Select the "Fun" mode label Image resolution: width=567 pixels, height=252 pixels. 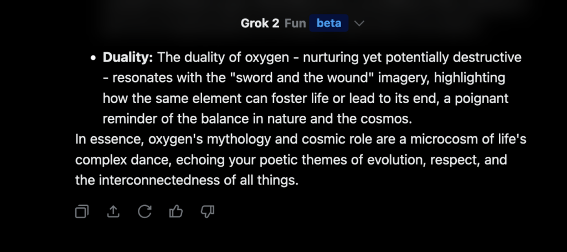click(295, 24)
